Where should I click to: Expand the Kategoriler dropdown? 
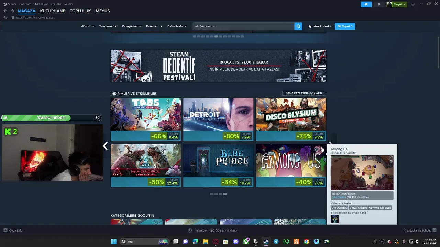[x=131, y=26]
